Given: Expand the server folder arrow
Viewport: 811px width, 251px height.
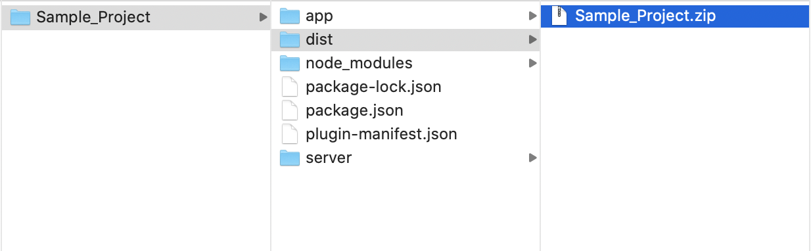Looking at the screenshot, I should pos(532,158).
